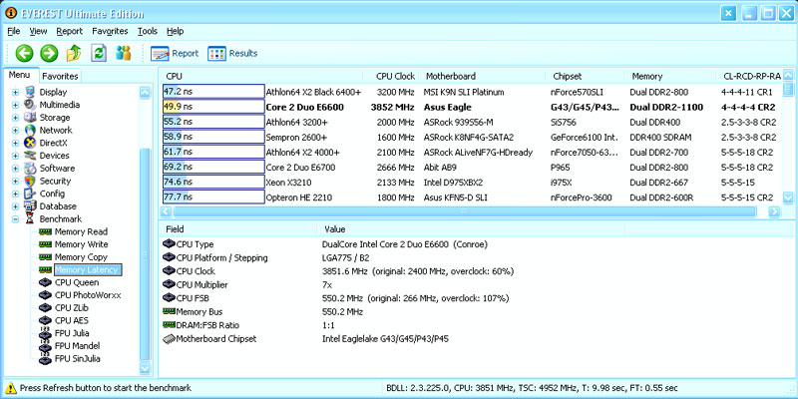This screenshot has width=798, height=399.
Task: Select the Display monitor icon
Action: (x=30, y=92)
